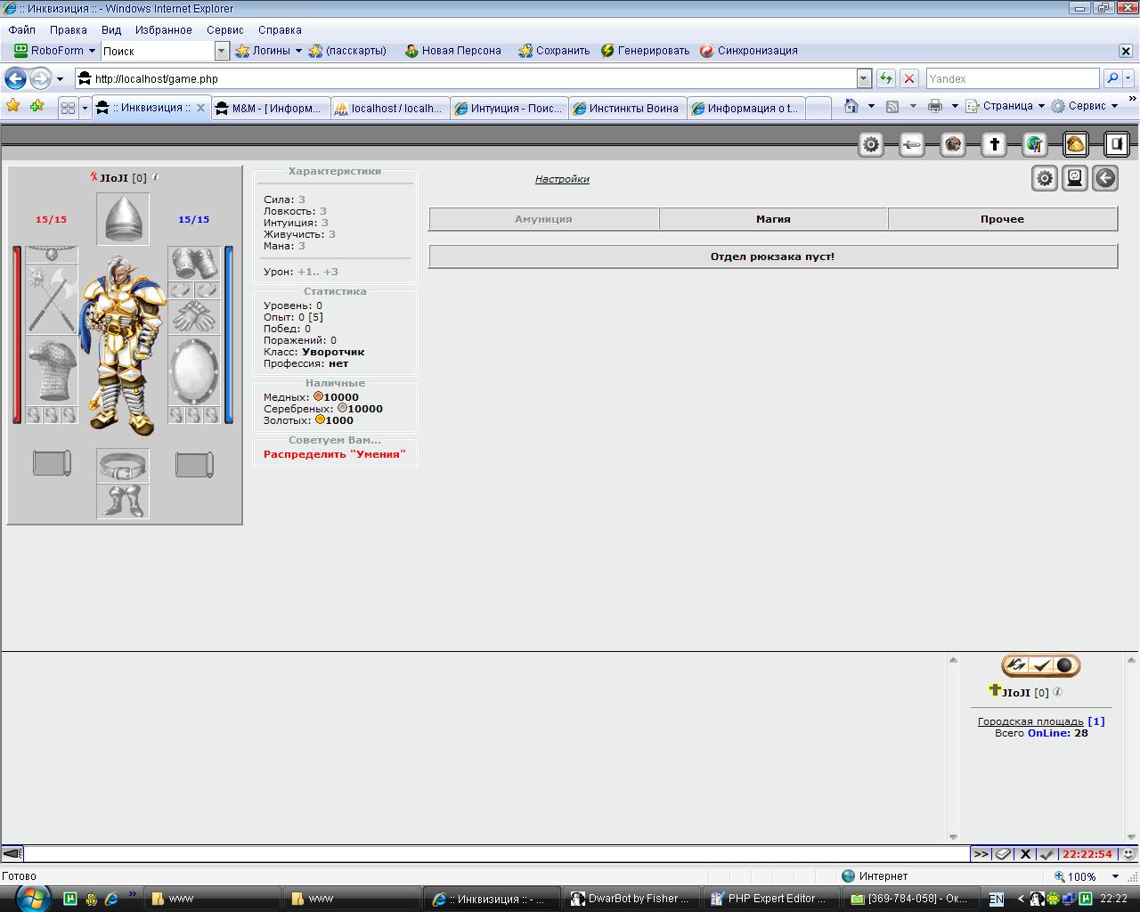This screenshot has height=912, width=1140.
Task: Click the gold nugget icon in the game toolbar
Action: (1076, 144)
